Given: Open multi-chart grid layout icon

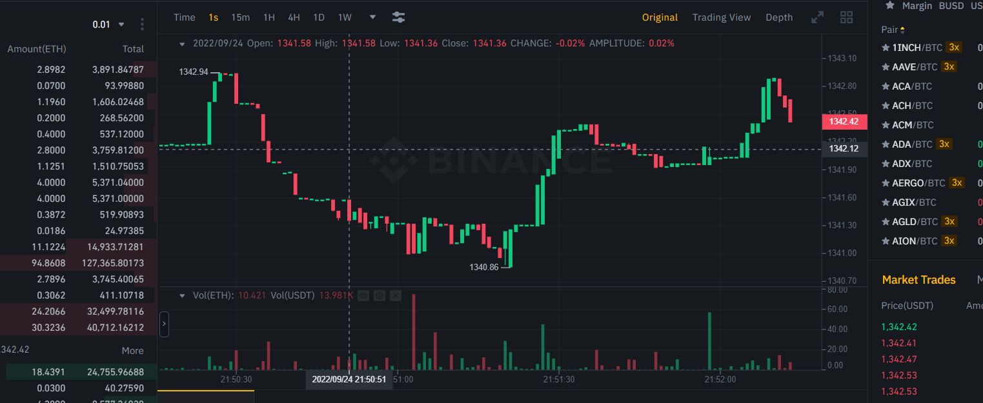Looking at the screenshot, I should pyautogui.click(x=846, y=17).
